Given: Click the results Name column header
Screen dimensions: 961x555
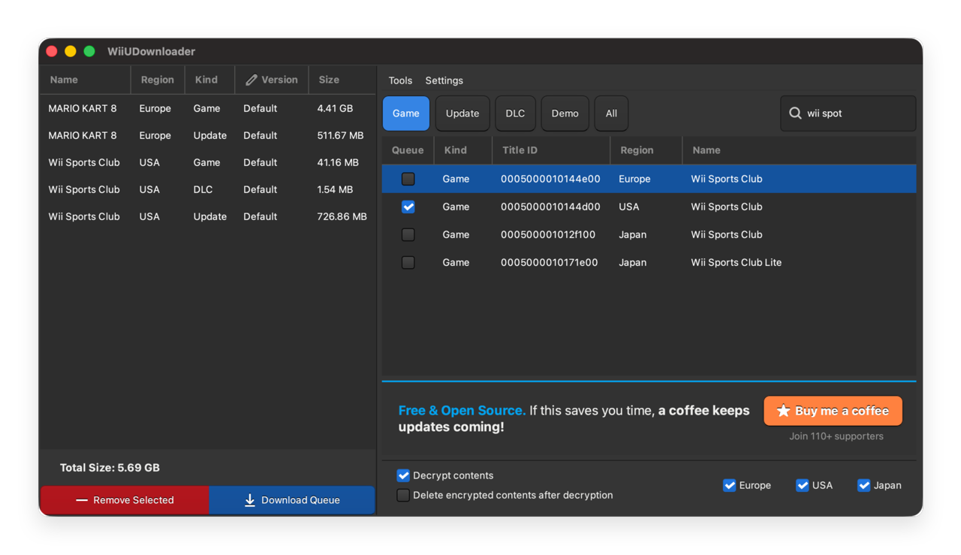Looking at the screenshot, I should point(799,150).
